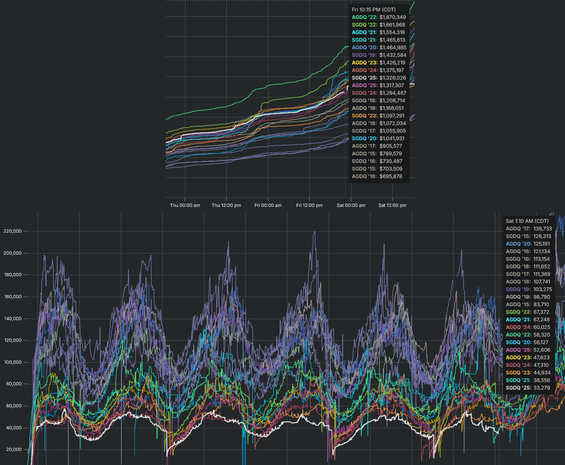Click the SGDQ '24 47,310 viewers row
565x465 pixels.
pyautogui.click(x=527, y=365)
